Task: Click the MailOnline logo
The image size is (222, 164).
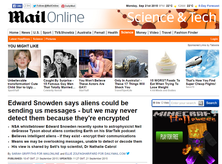Action: (46, 17)
